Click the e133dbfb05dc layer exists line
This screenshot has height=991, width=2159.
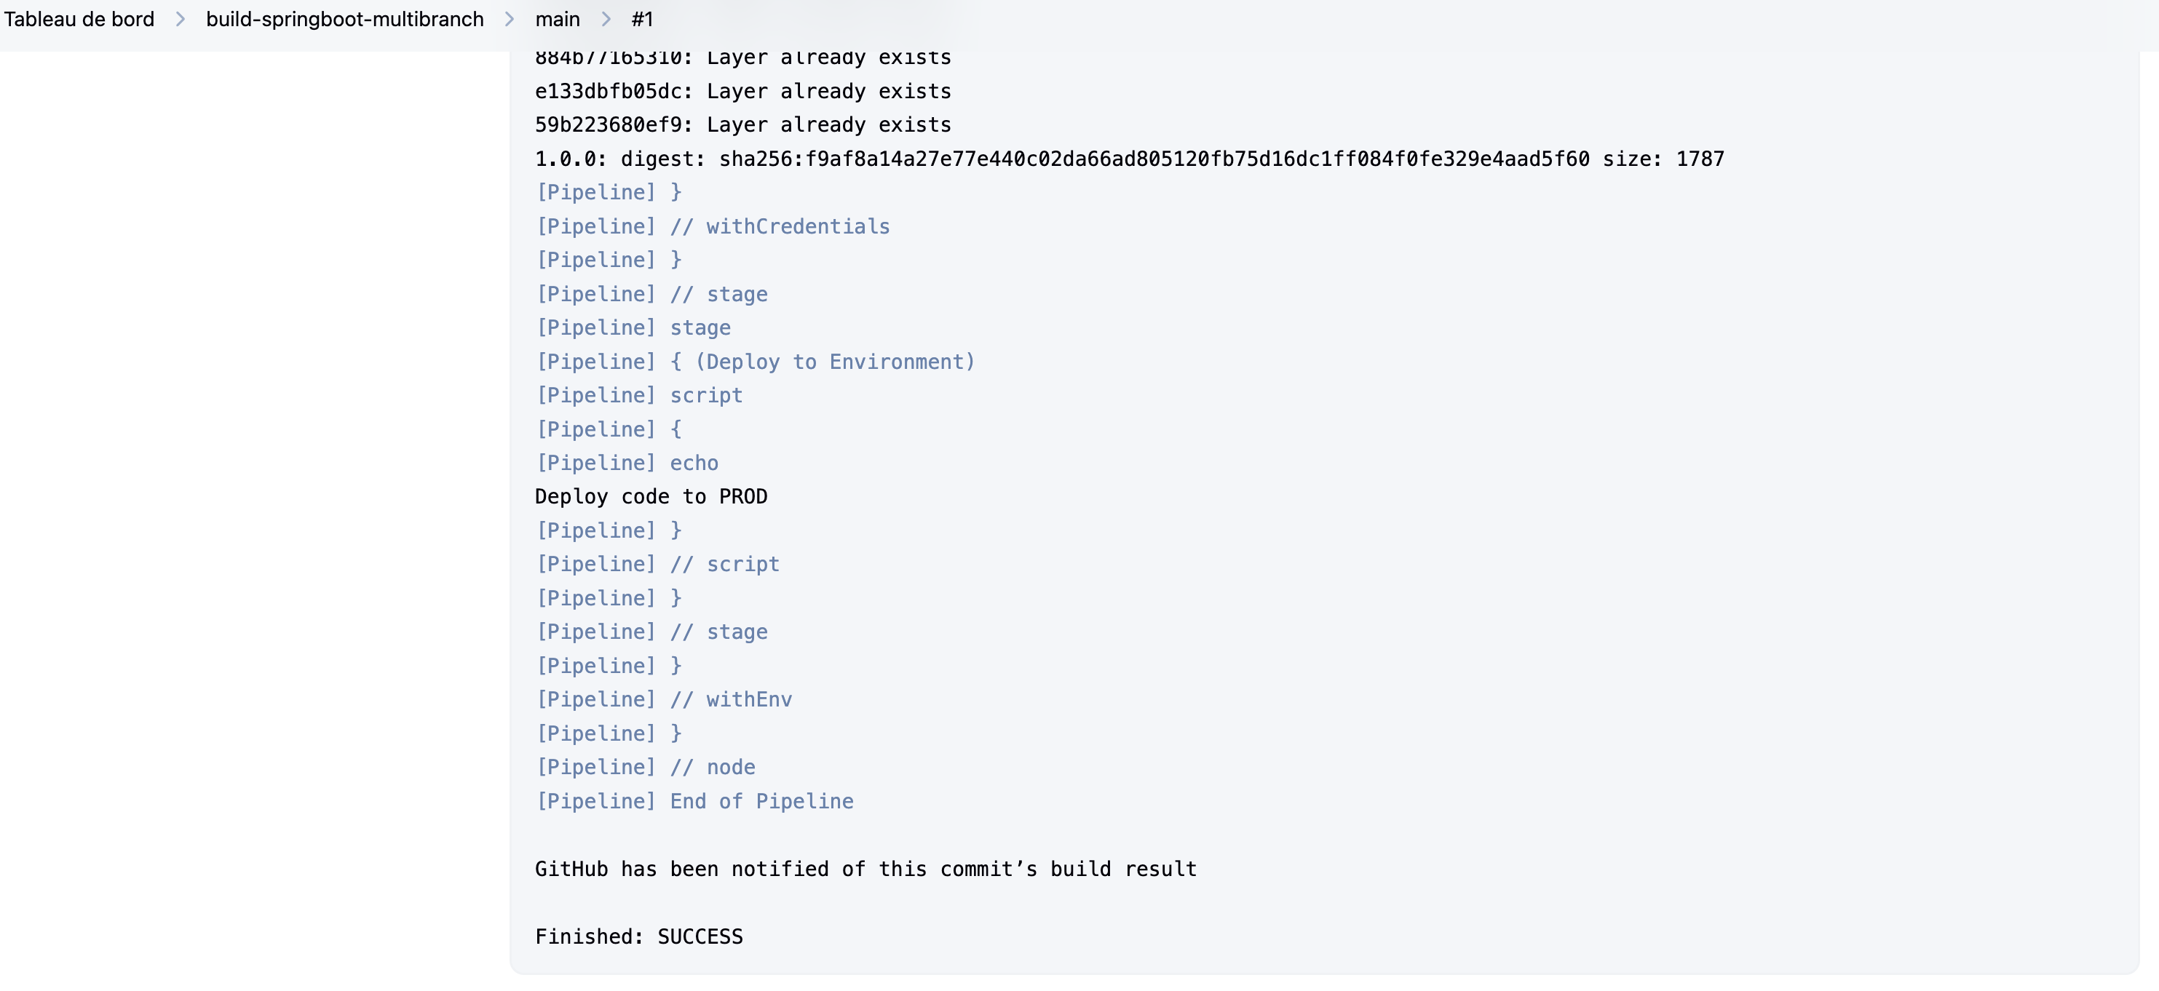(x=742, y=90)
